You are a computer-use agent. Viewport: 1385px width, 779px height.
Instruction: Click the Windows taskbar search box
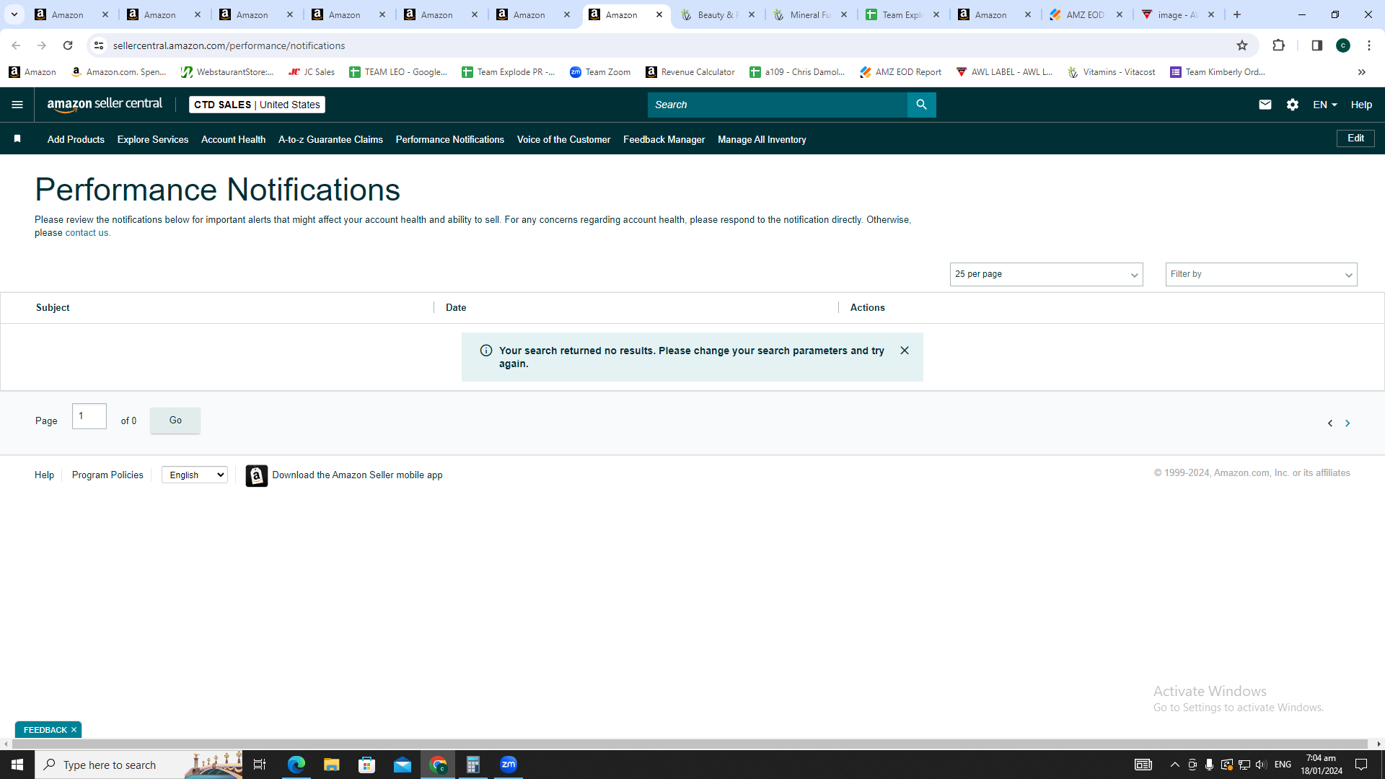(x=138, y=765)
